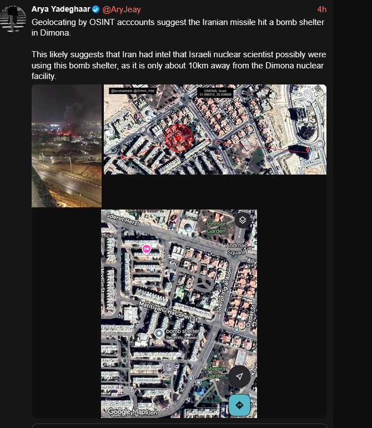Open the night fire photo thumbnail
This screenshot has height=428, width=372.
tap(67, 146)
